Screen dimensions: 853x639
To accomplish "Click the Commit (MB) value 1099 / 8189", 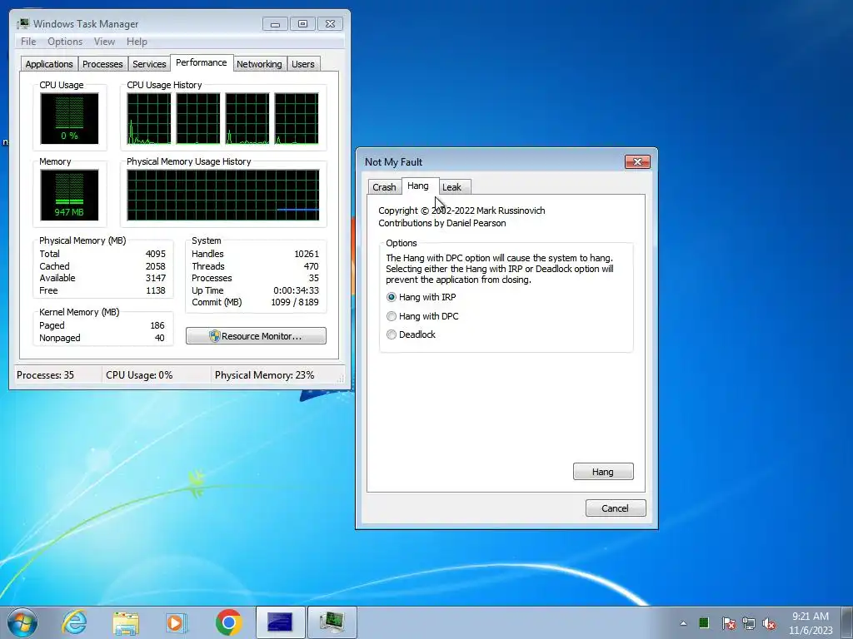I will [295, 302].
